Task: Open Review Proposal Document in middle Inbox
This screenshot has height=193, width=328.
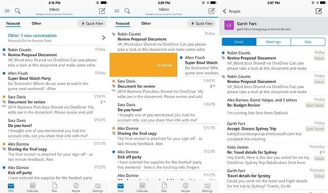Action: [164, 41]
